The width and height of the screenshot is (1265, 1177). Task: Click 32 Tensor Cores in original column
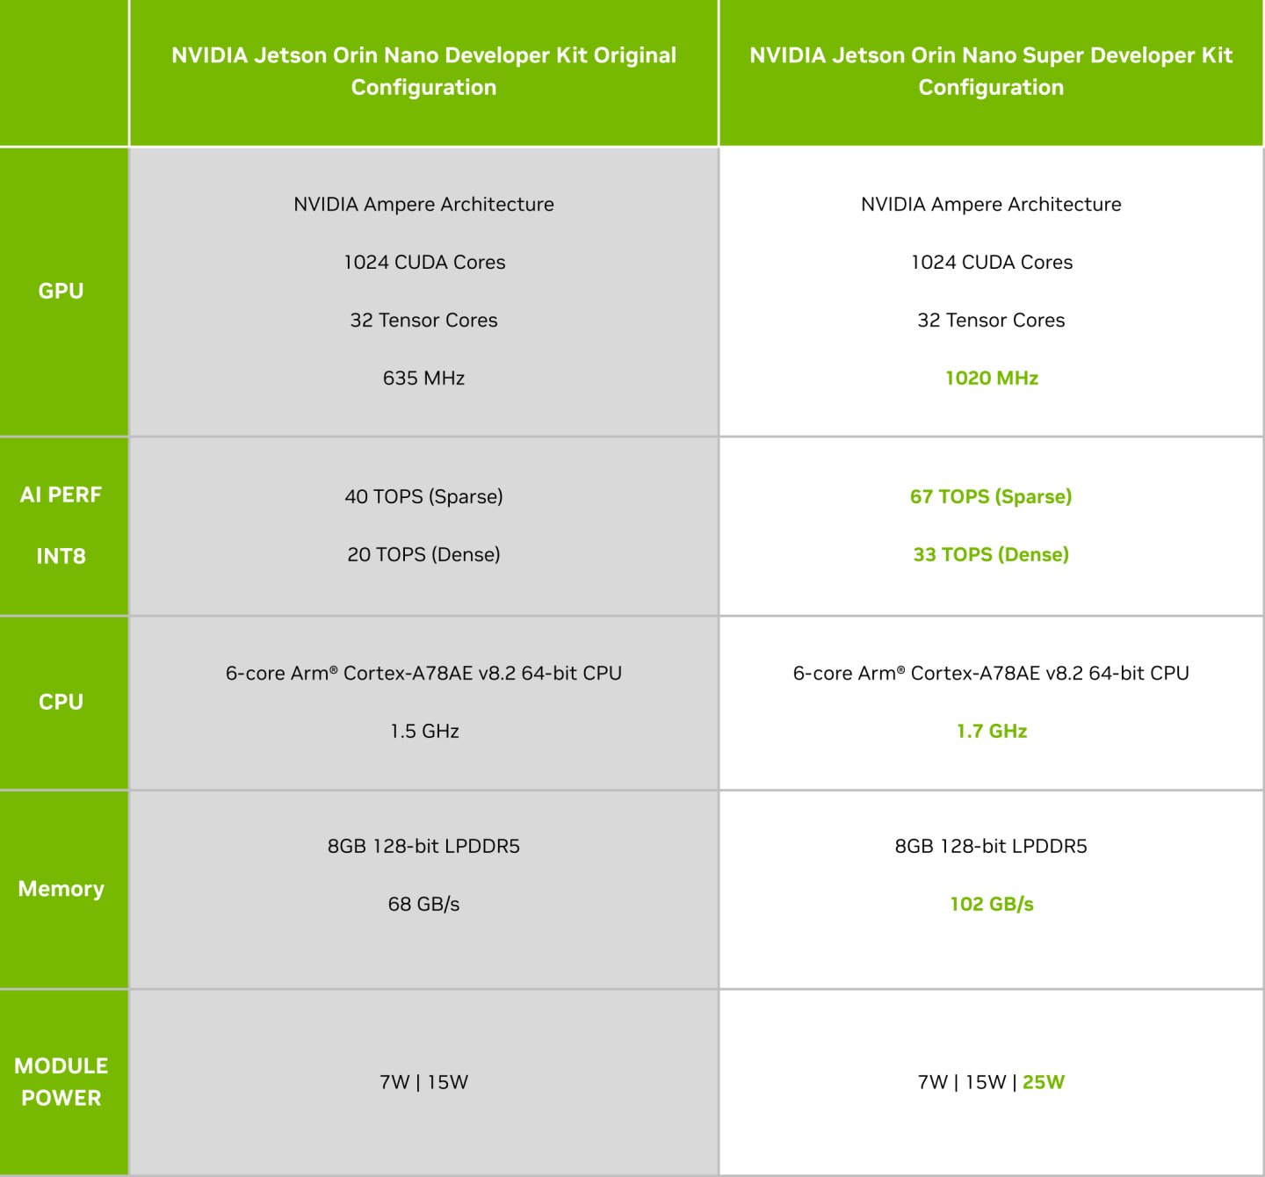click(x=423, y=320)
